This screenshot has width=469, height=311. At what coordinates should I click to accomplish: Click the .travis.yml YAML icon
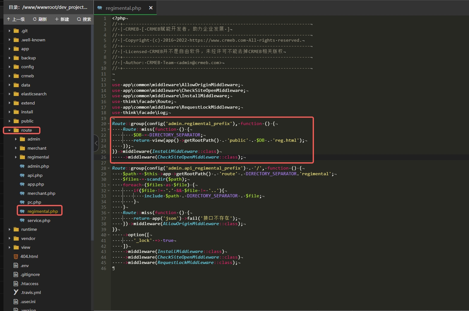click(16, 292)
